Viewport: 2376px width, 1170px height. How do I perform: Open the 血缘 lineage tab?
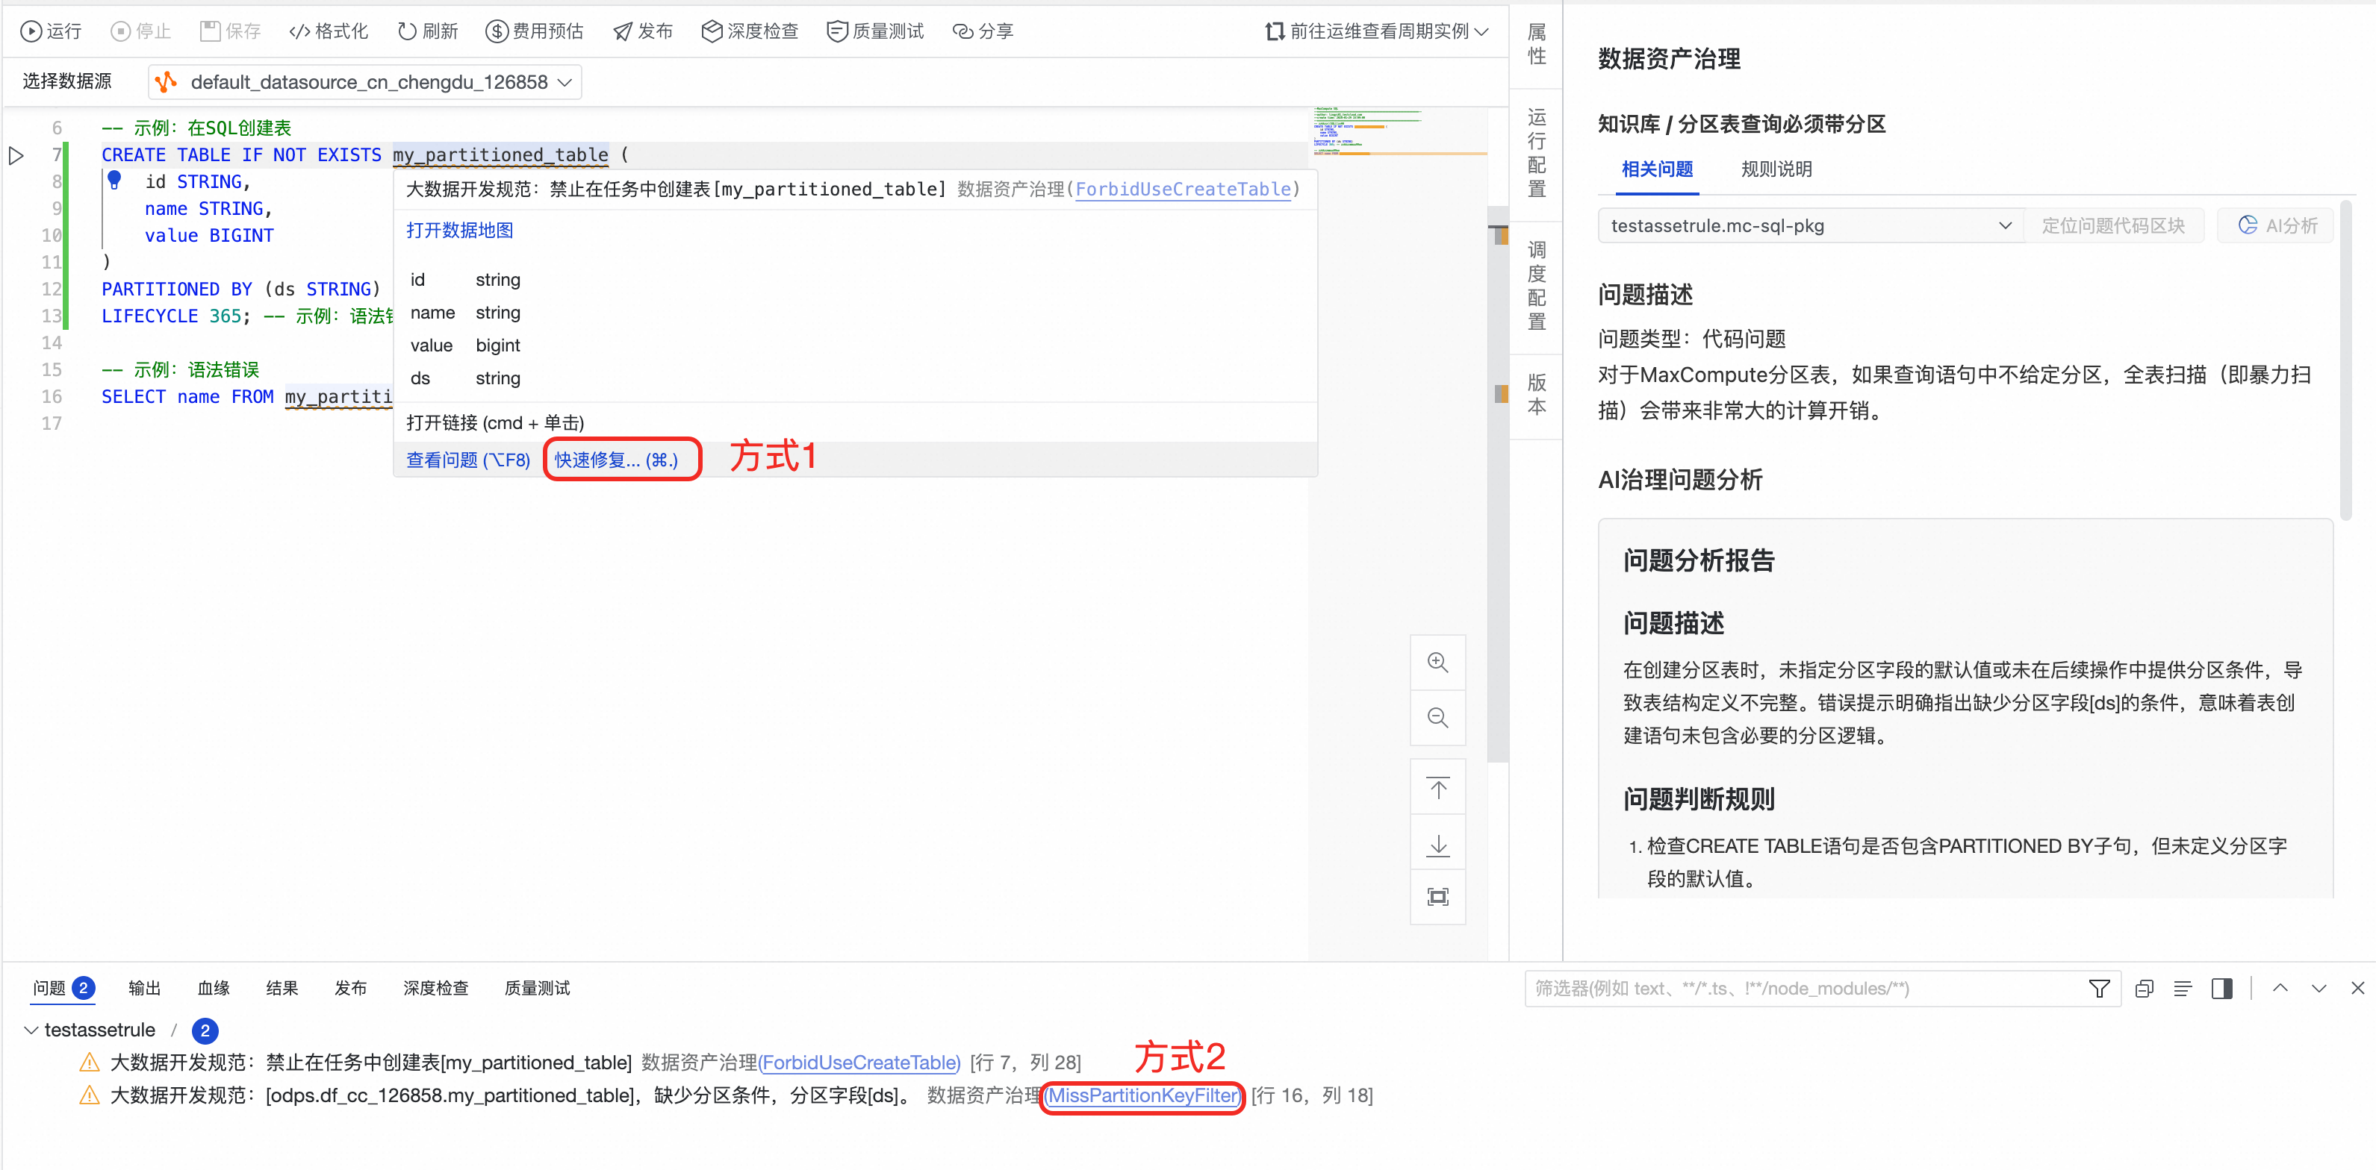click(213, 989)
